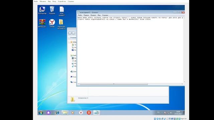Launch Internet Explorer from the taskbar
The width and height of the screenshot is (214, 120).
(x=57, y=113)
